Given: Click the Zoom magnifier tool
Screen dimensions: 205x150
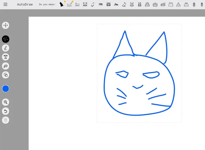Looking at the screenshot, I should 6,102.
